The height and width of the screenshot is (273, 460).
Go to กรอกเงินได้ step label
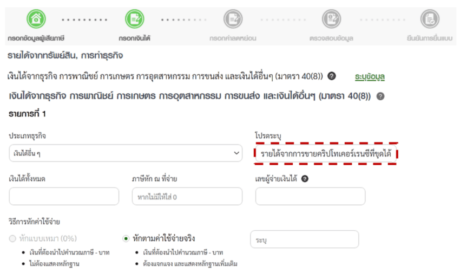coord(135,38)
